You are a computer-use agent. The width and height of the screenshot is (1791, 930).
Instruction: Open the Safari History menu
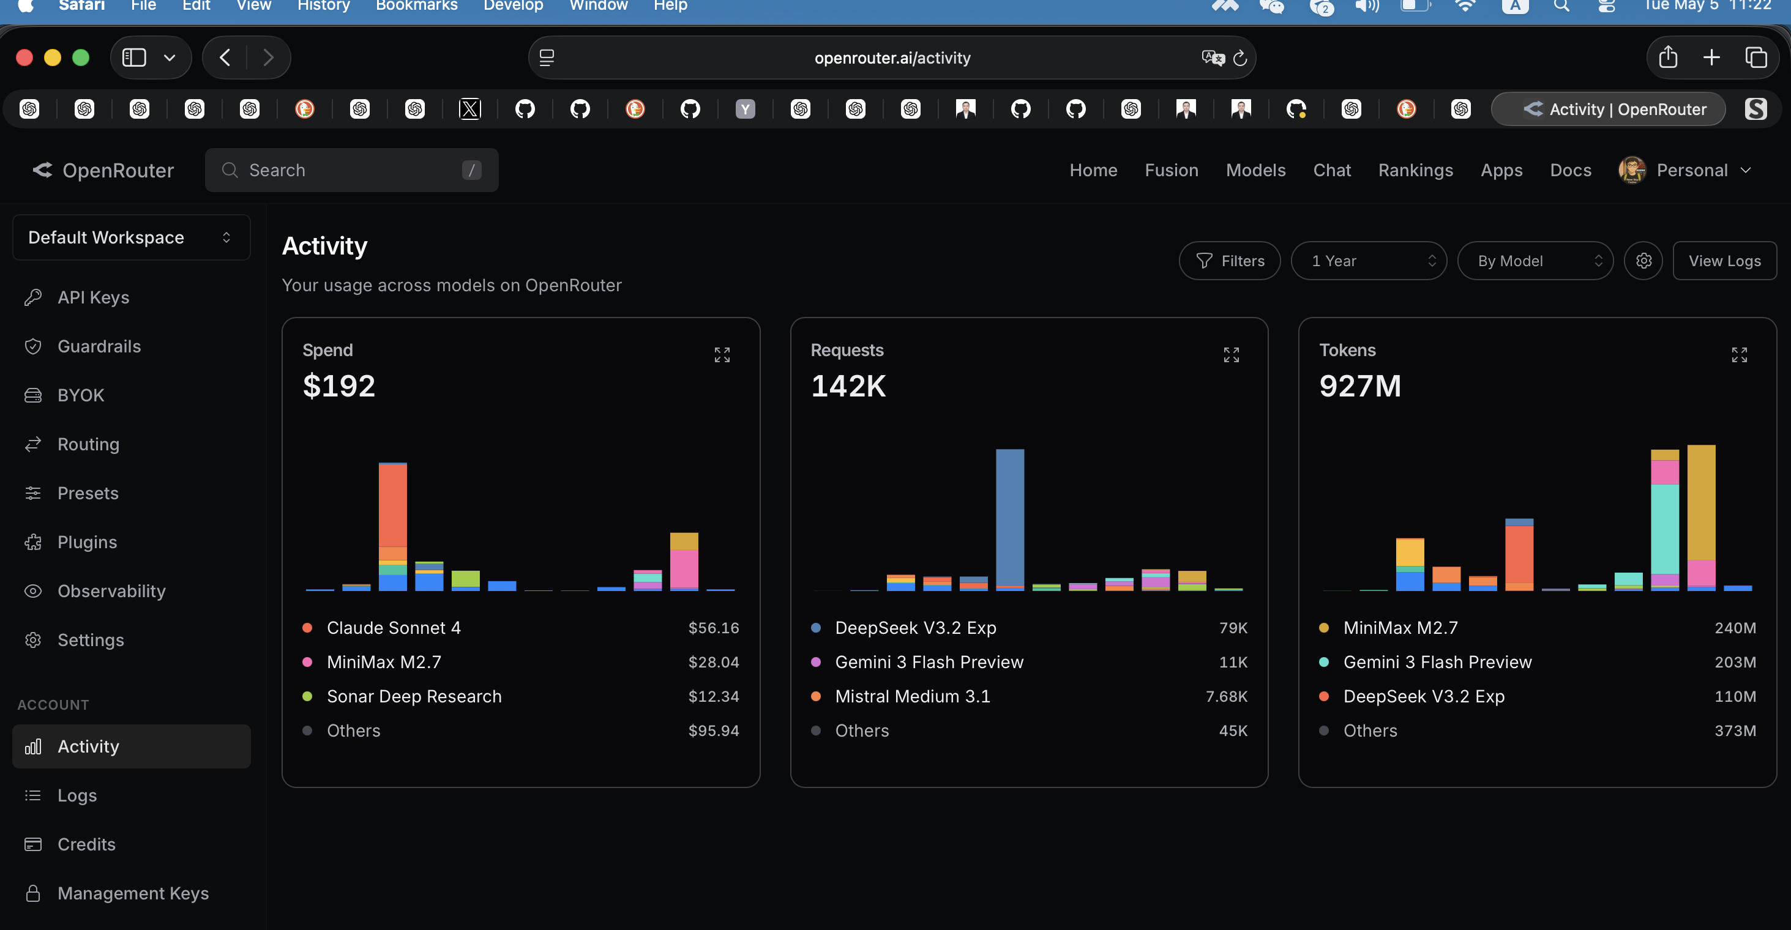pyautogui.click(x=323, y=6)
